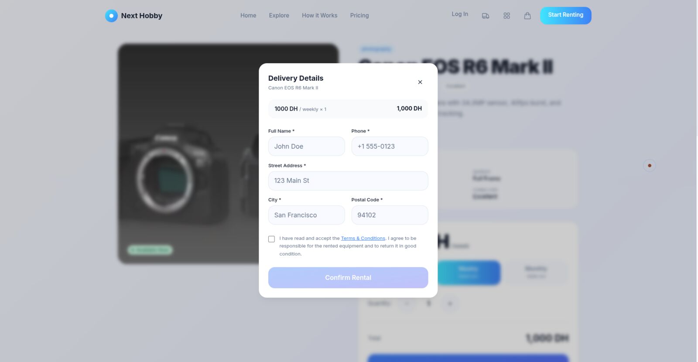Open the delivery truck icon
This screenshot has width=698, height=362.
486,16
